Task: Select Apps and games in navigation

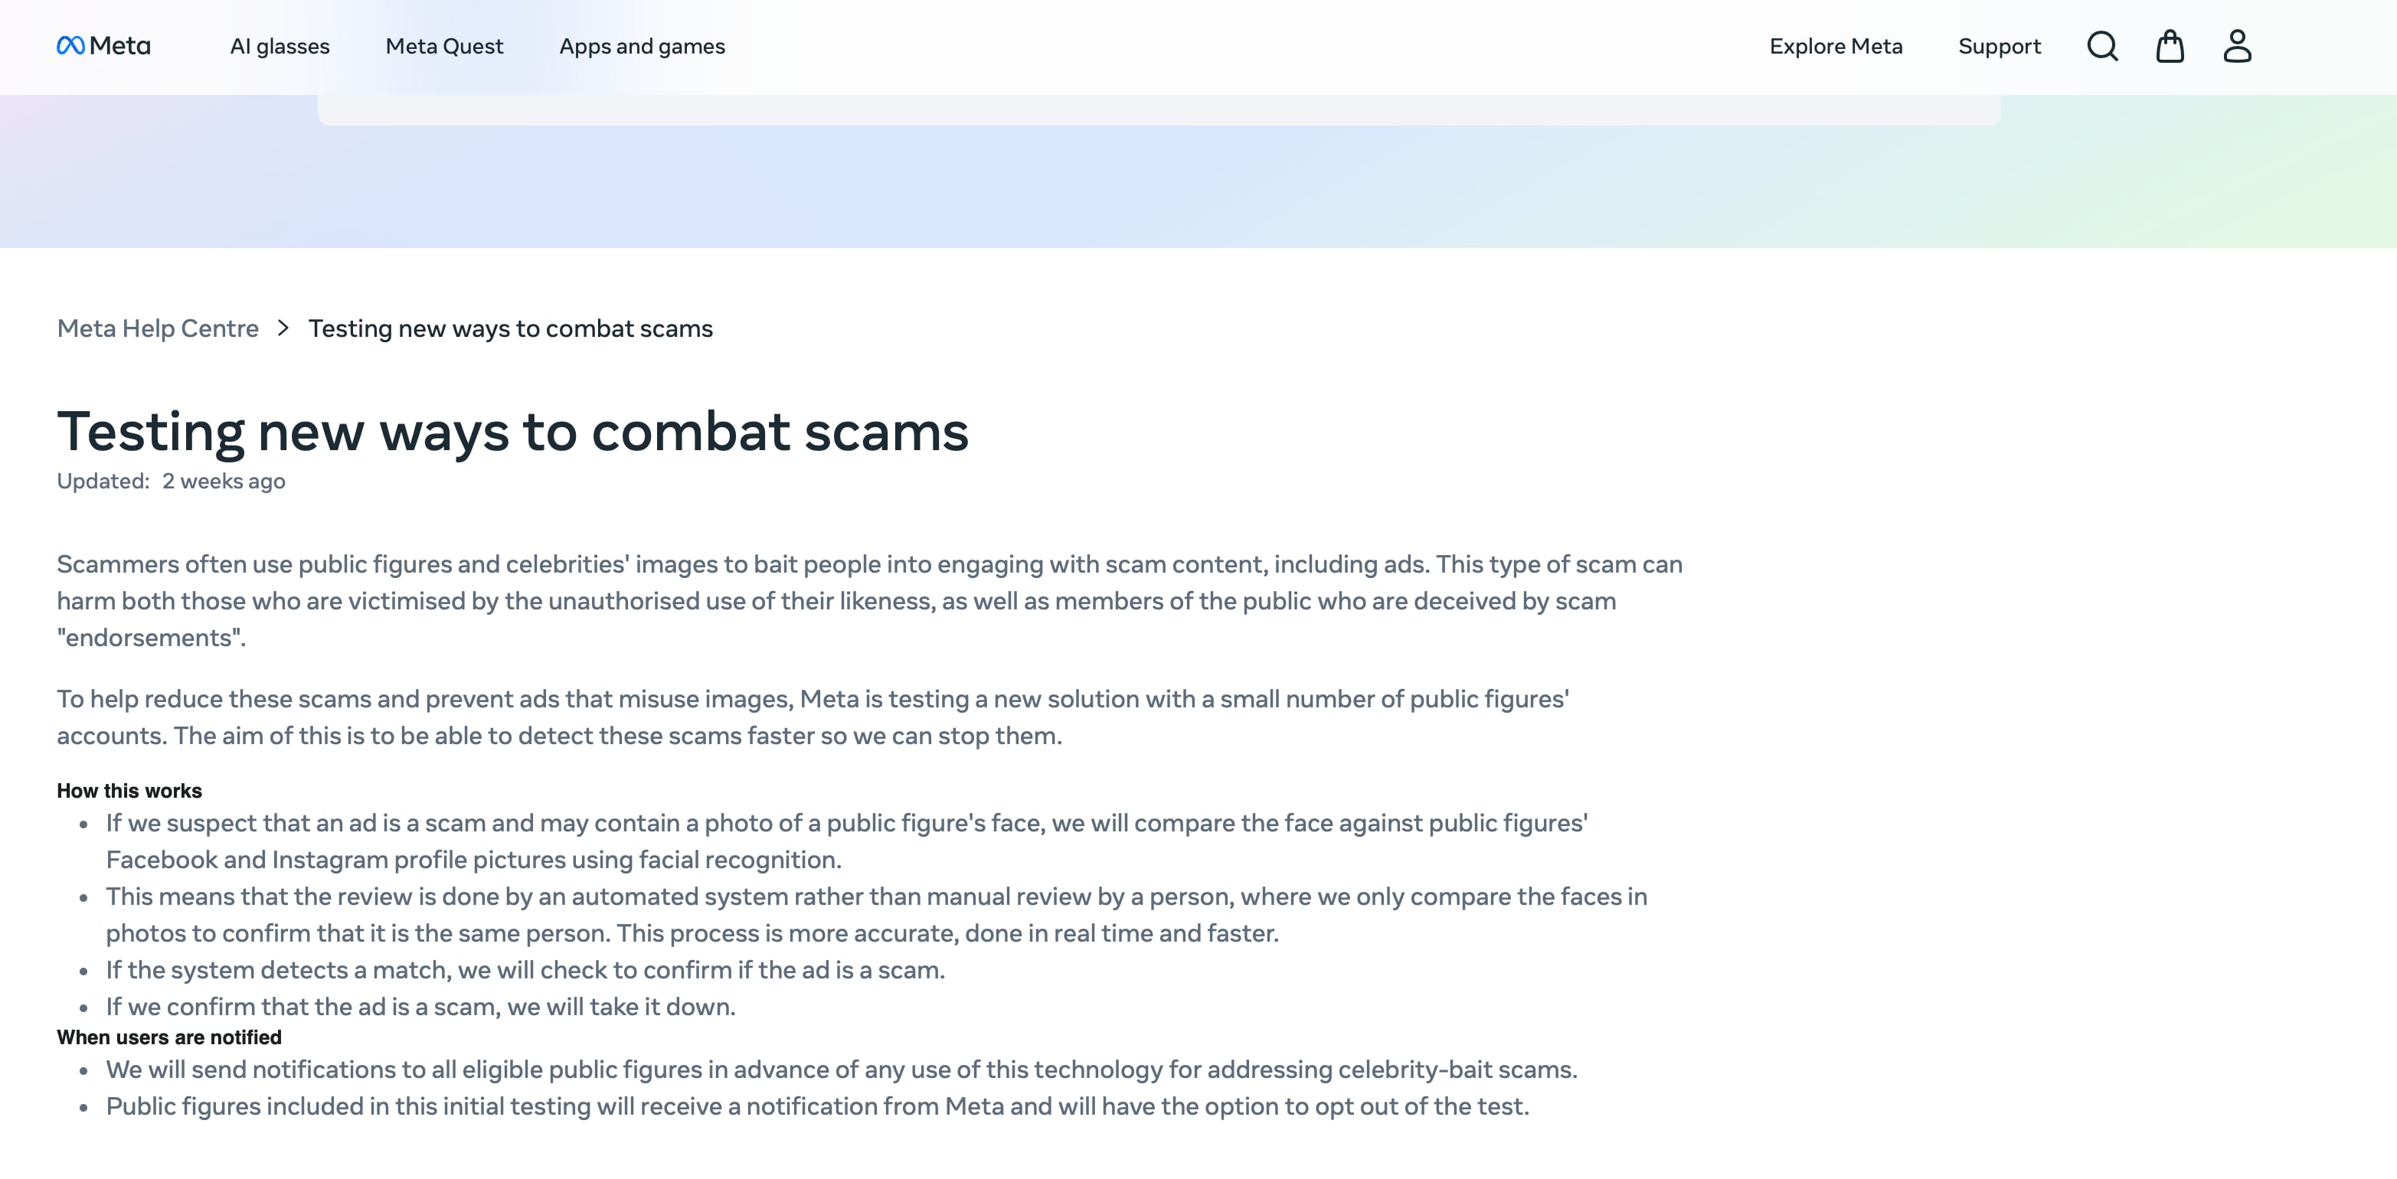Action: [641, 47]
